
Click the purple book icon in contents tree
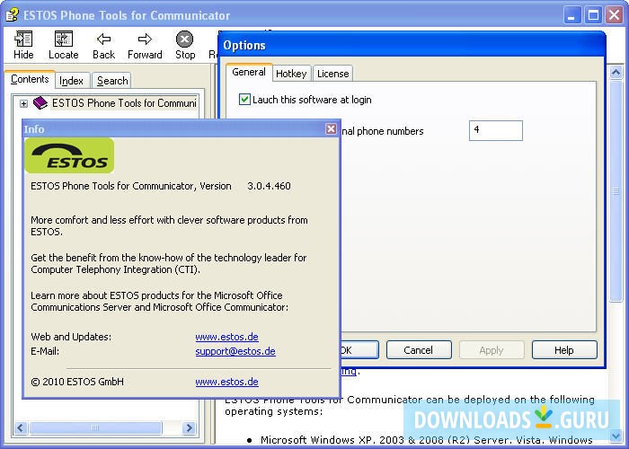point(40,103)
